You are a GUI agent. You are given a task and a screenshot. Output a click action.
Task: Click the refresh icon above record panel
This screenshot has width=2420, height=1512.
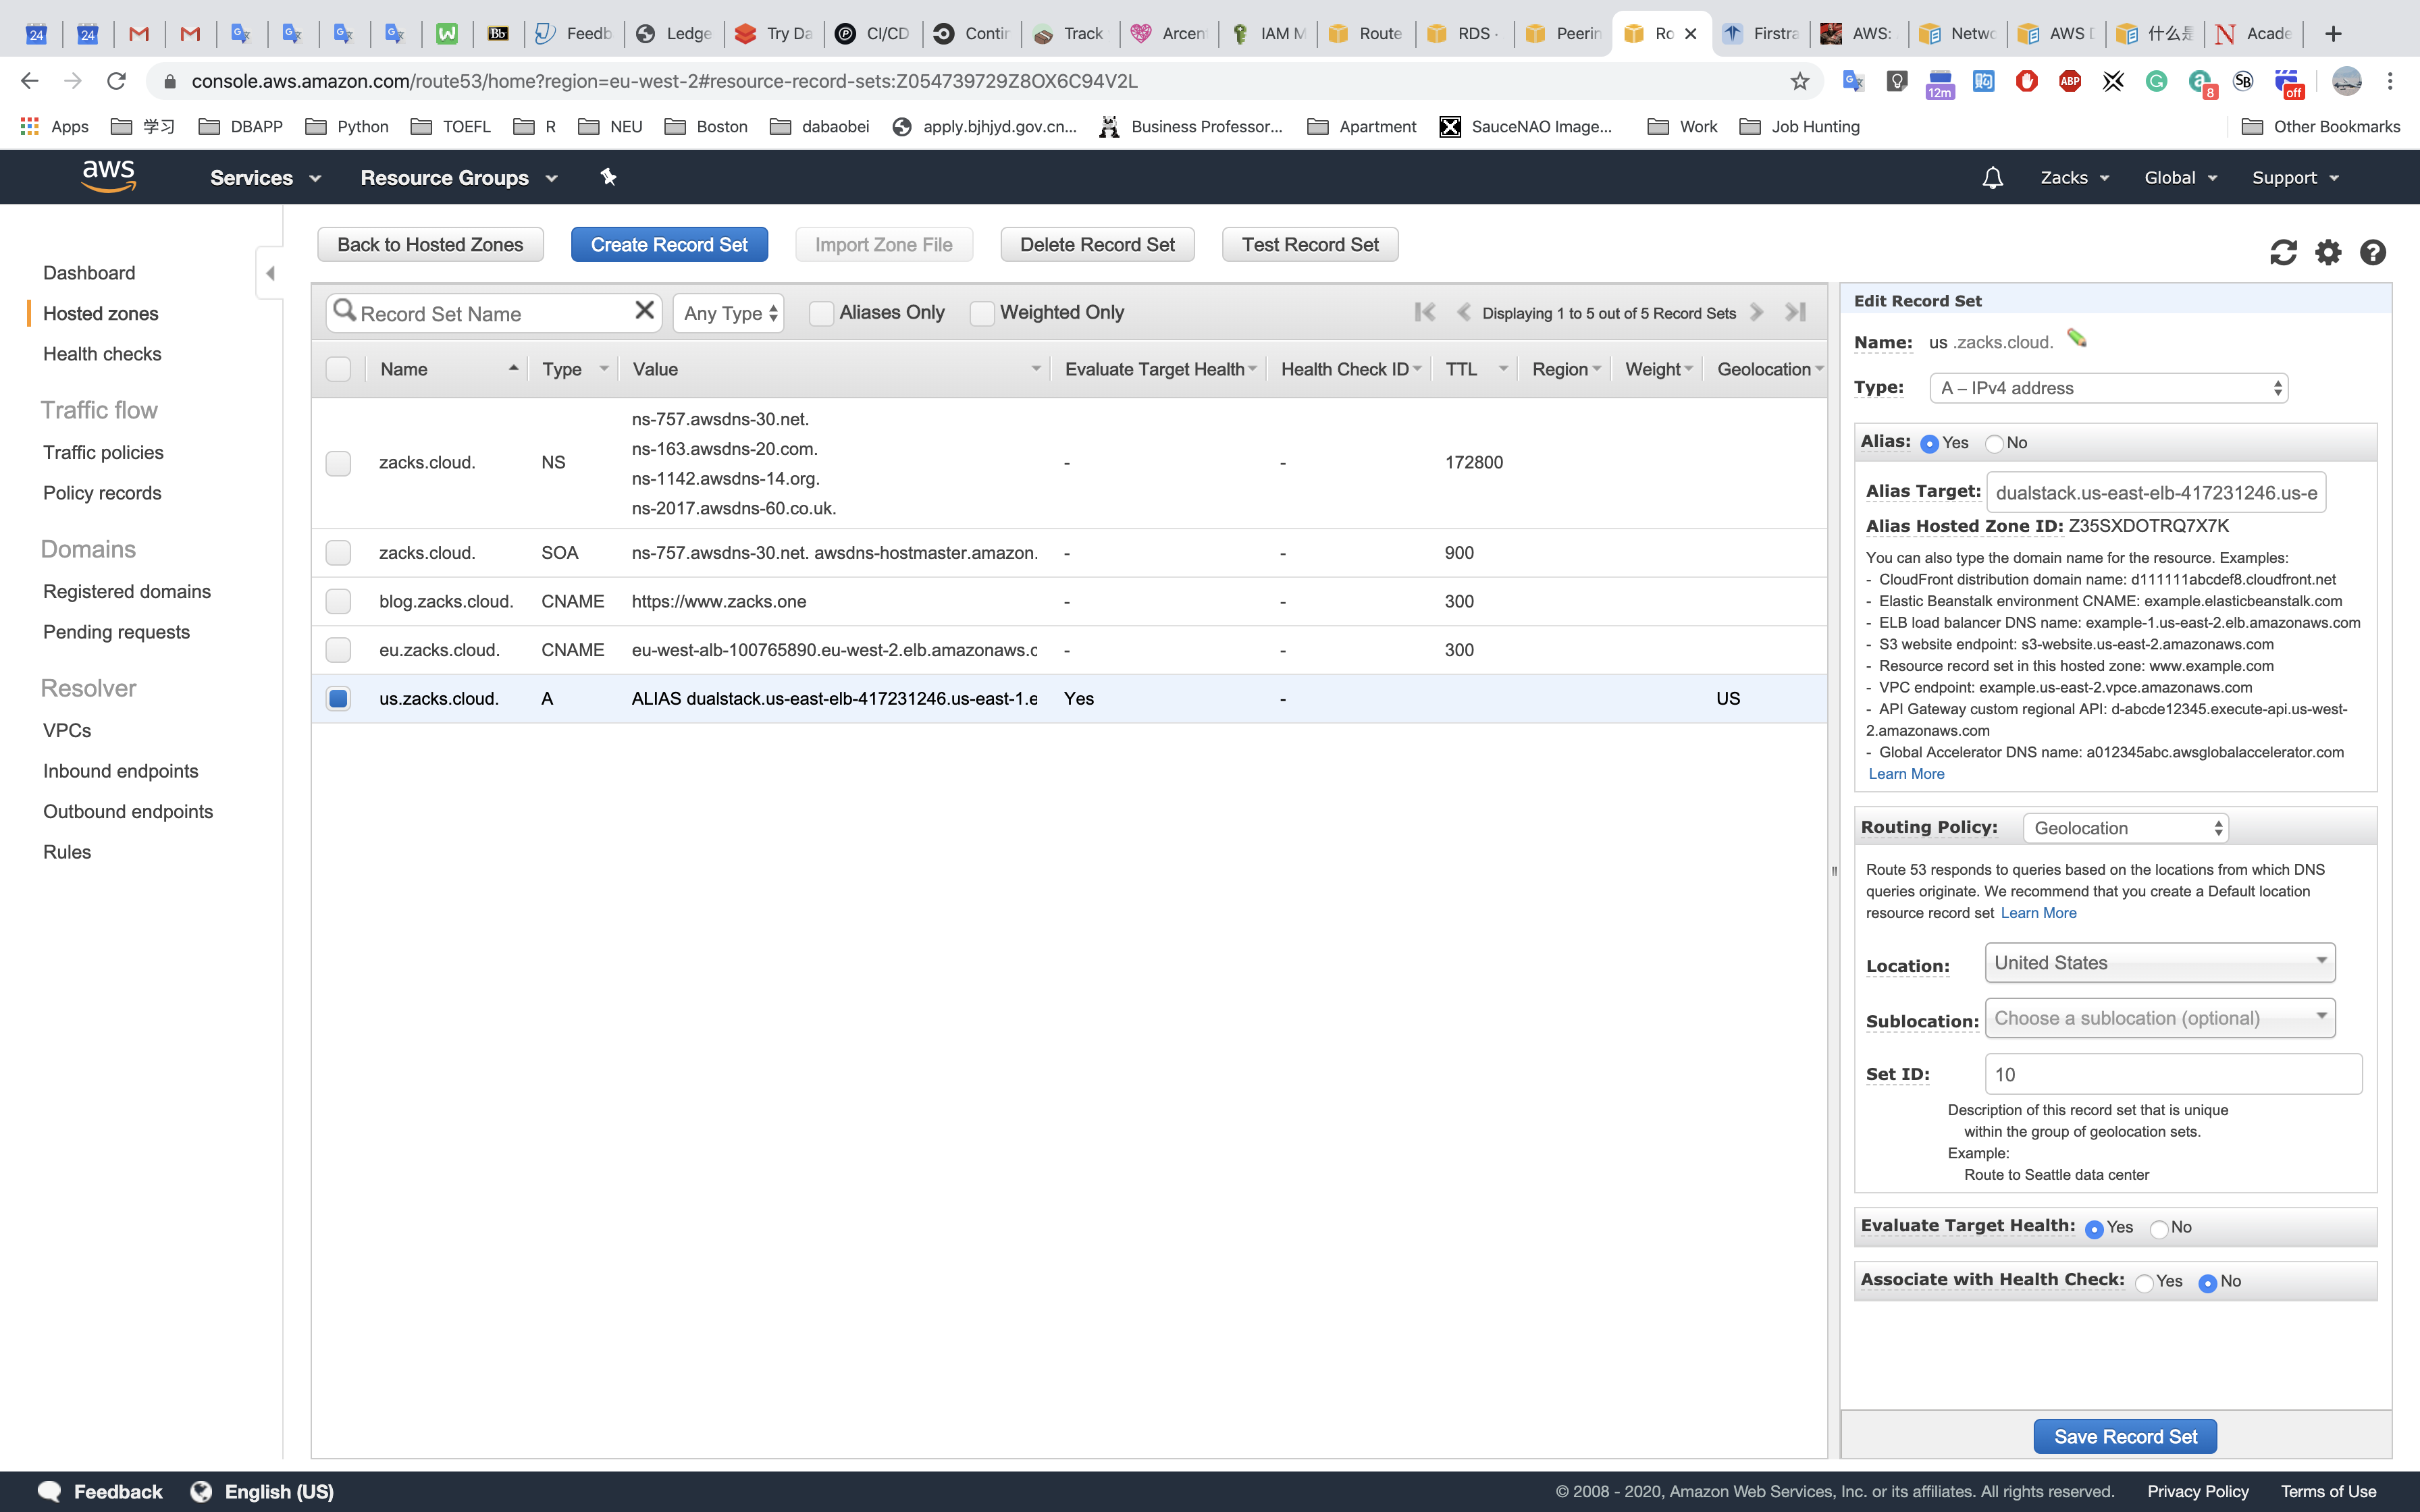click(x=2283, y=252)
